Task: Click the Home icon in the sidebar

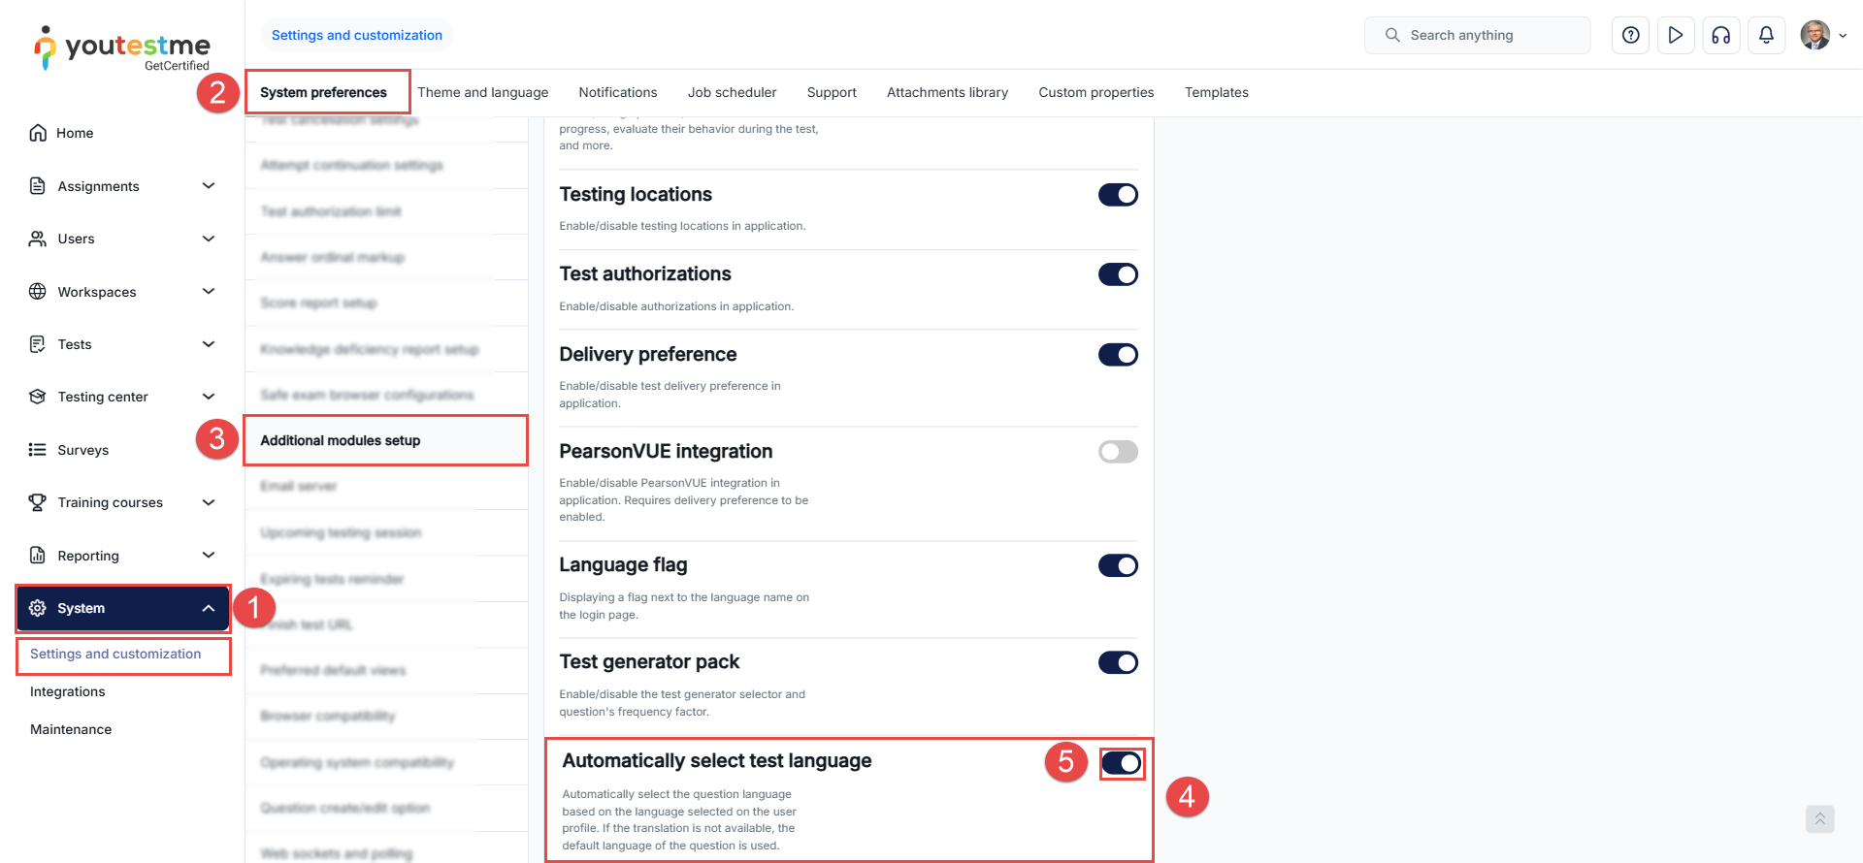Action: (38, 133)
